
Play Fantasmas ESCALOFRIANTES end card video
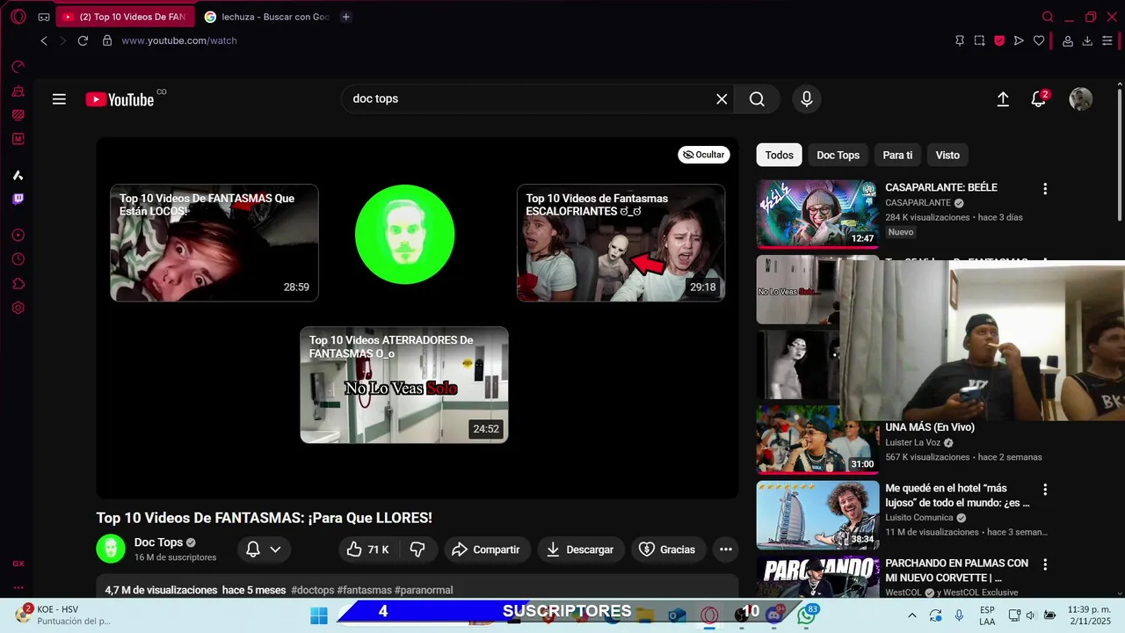621,243
